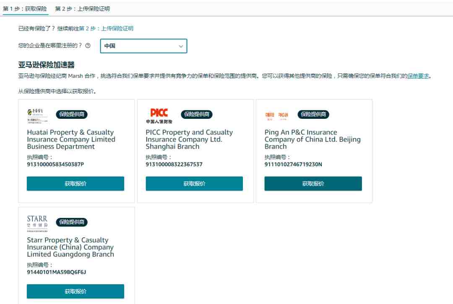Image resolution: width=453 pixels, height=304 pixels.
Task: Switch to 第 1 步：获取保险 tab
Action: [25, 9]
